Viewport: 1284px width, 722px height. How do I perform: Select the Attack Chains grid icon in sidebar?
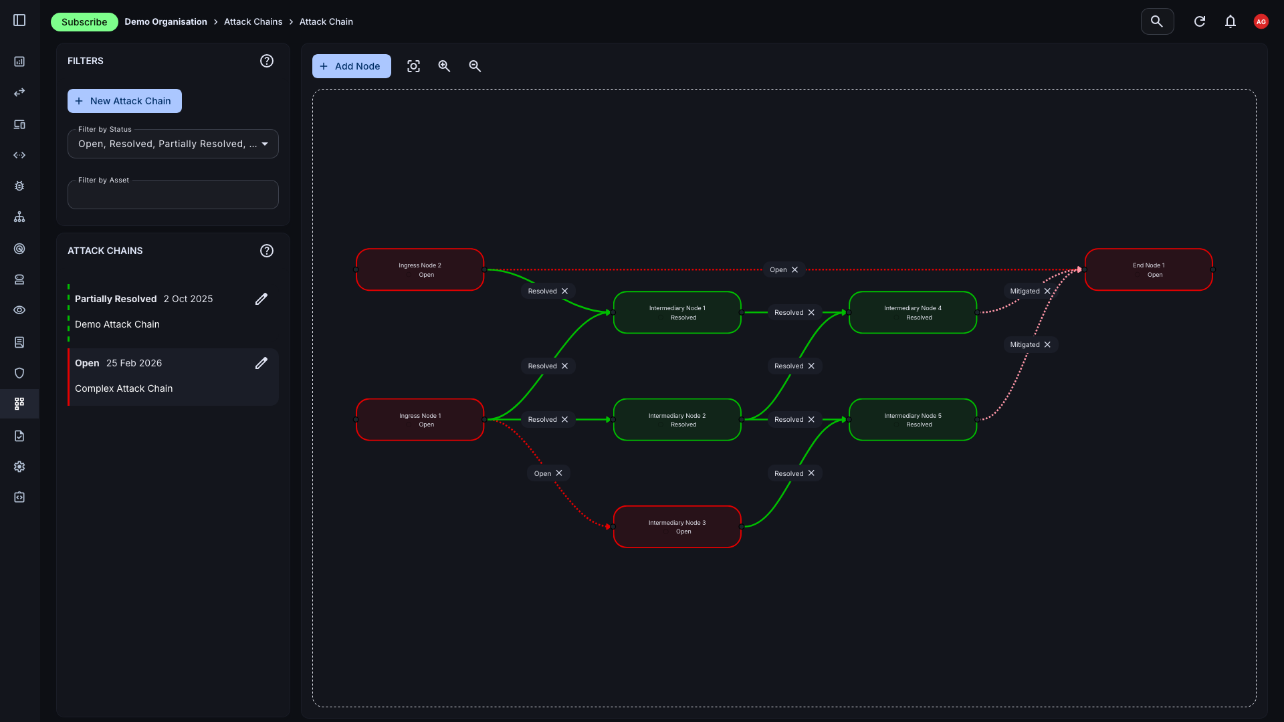(x=19, y=403)
